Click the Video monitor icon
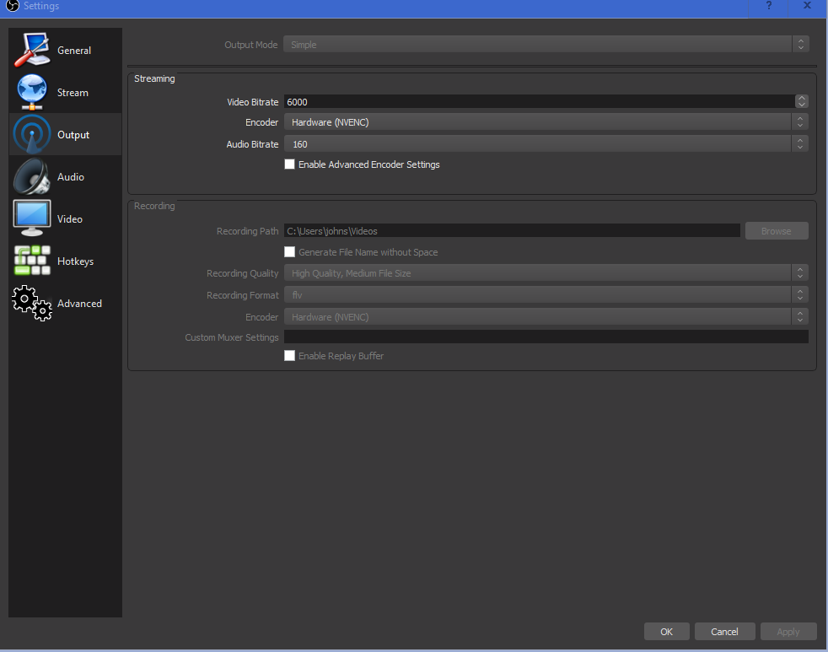This screenshot has width=828, height=652. [x=32, y=218]
